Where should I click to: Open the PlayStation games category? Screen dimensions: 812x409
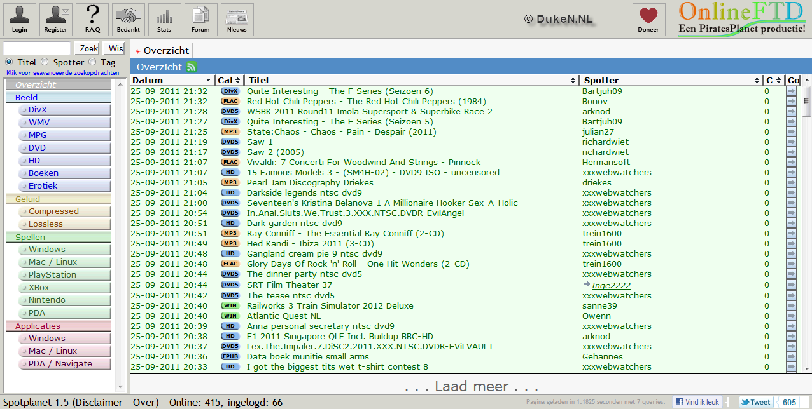click(64, 275)
